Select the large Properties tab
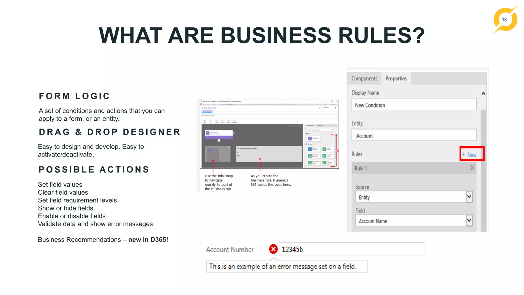Screen dimensions: 524x295 point(396,78)
